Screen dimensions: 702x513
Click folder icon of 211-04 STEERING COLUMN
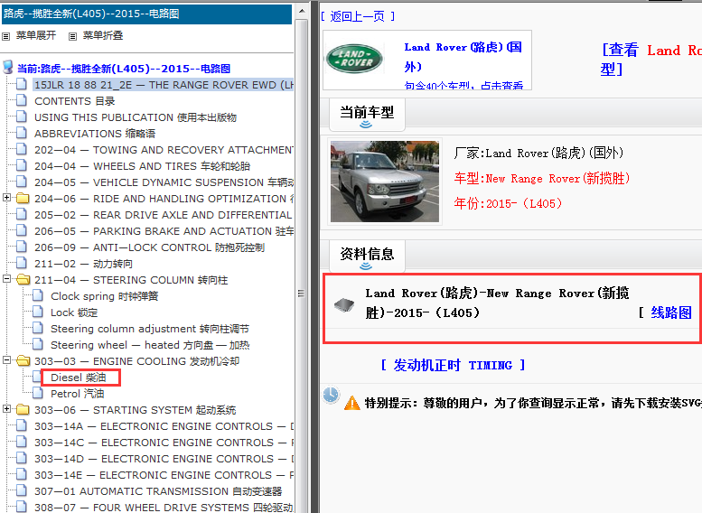[x=23, y=280]
